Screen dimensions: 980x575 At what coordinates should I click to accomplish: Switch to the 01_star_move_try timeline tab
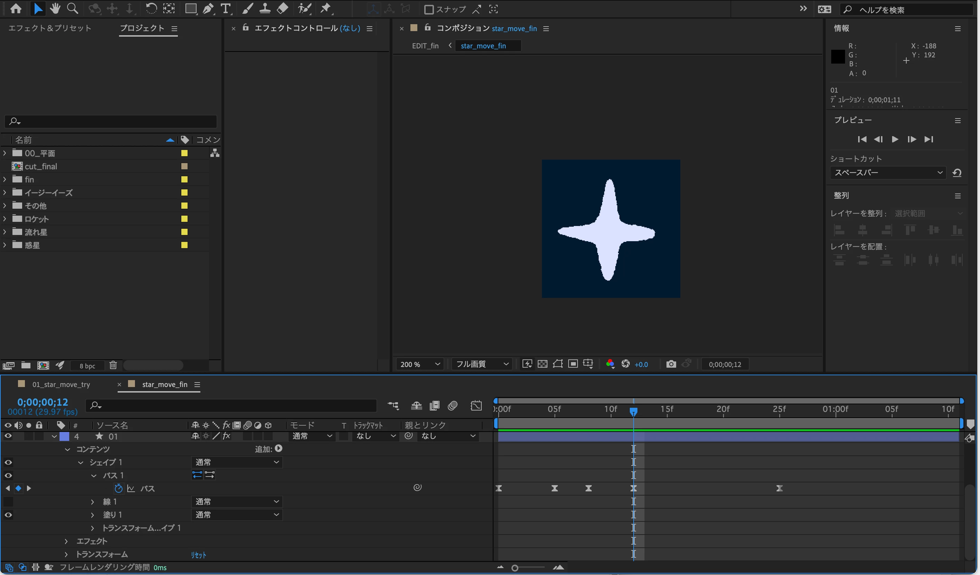(x=61, y=384)
